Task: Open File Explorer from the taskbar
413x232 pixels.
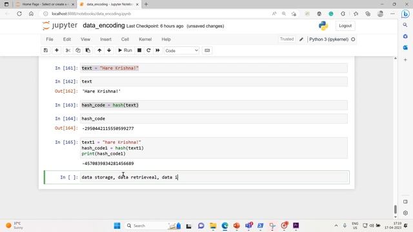Action: [213, 226]
